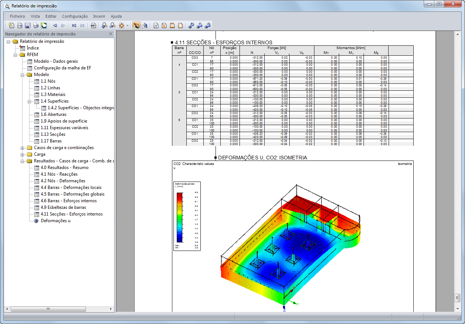Jump to first page icon
This screenshot has width=465, height=324.
(74, 25)
